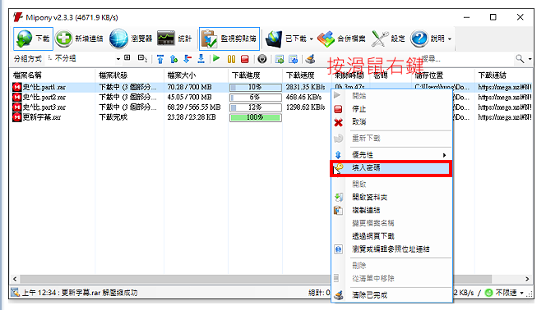Click the power shutdown-when-done icon
Viewport: 546px width, 310px height.
pyautogui.click(x=262, y=59)
